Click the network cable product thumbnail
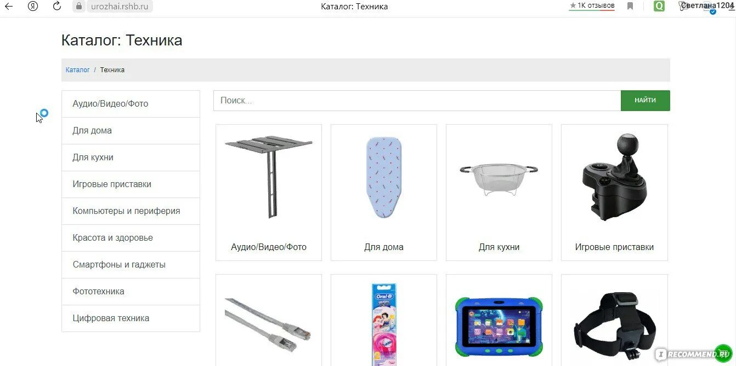 click(x=268, y=324)
